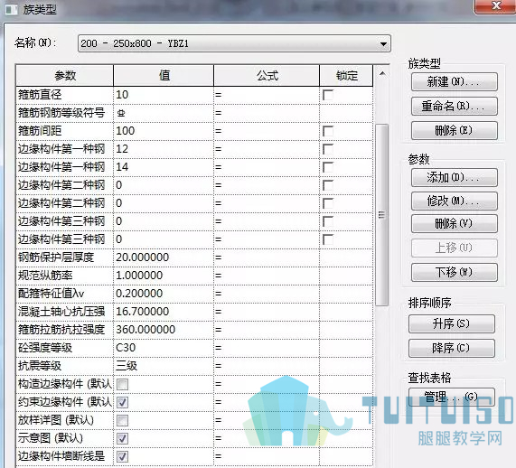
Task: Click formula cell for 箍筋直径 row
Action: tap(267, 95)
